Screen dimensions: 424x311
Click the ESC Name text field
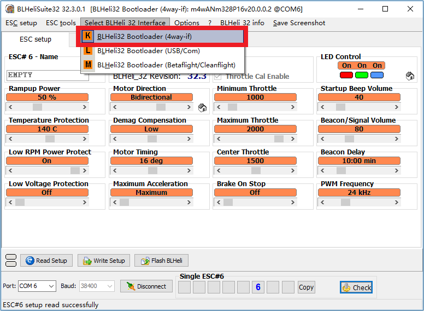(x=48, y=75)
